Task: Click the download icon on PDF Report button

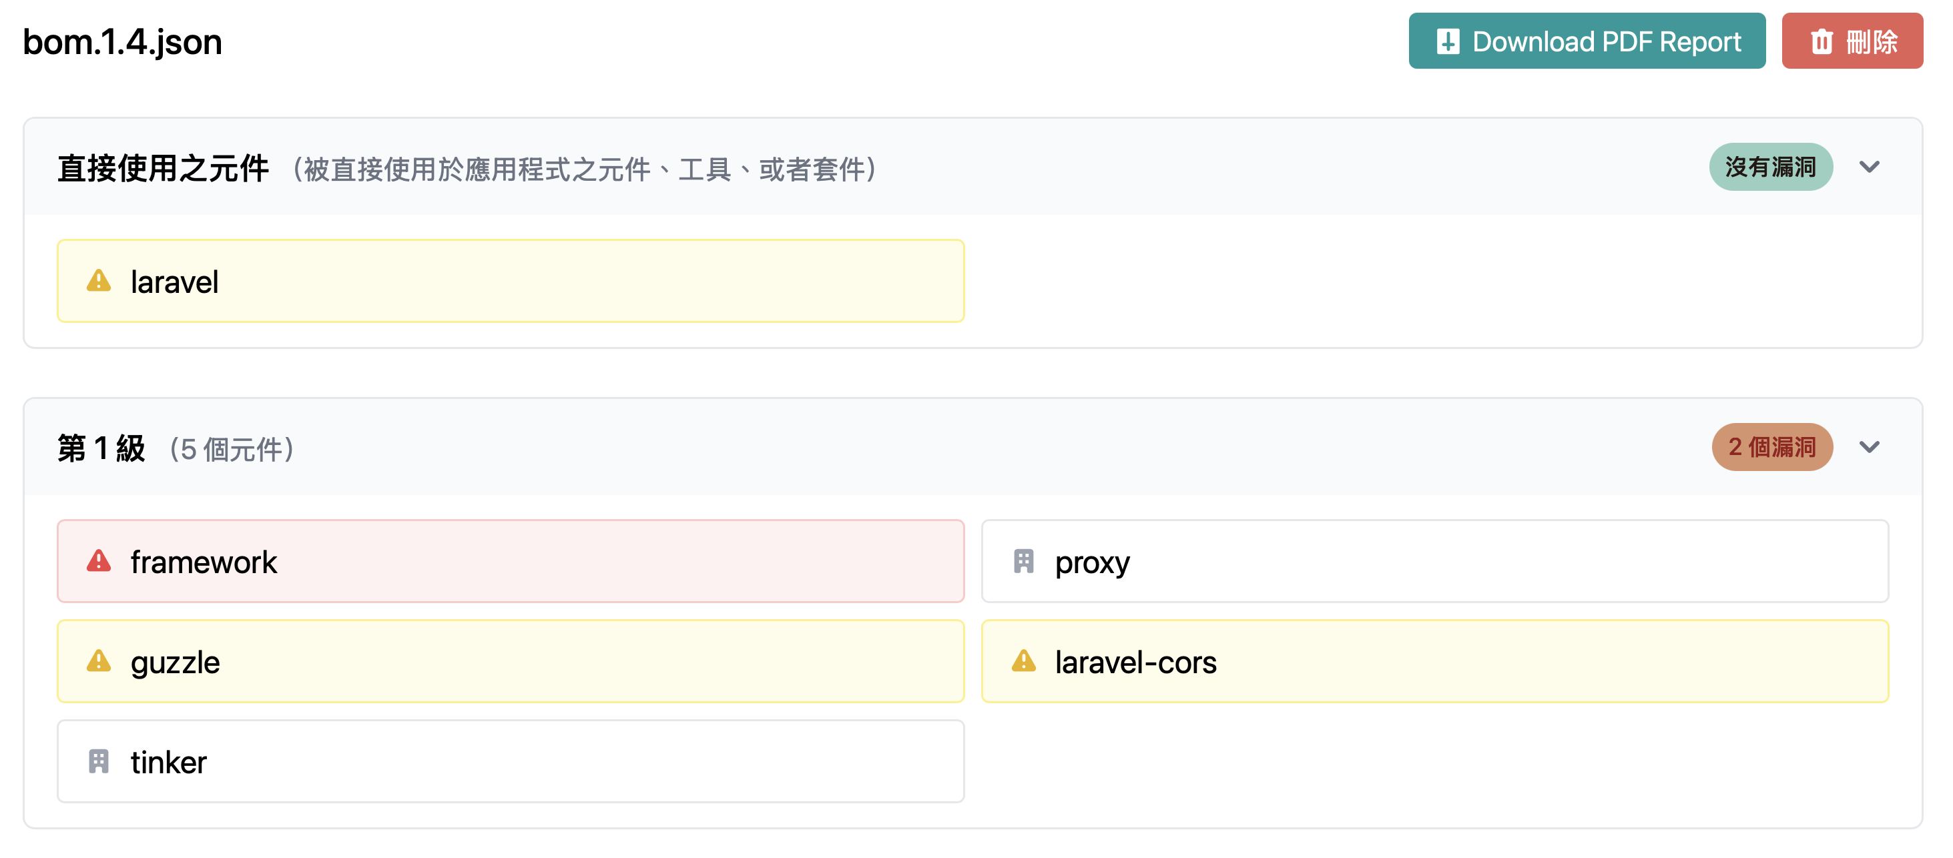Action: (x=1447, y=41)
